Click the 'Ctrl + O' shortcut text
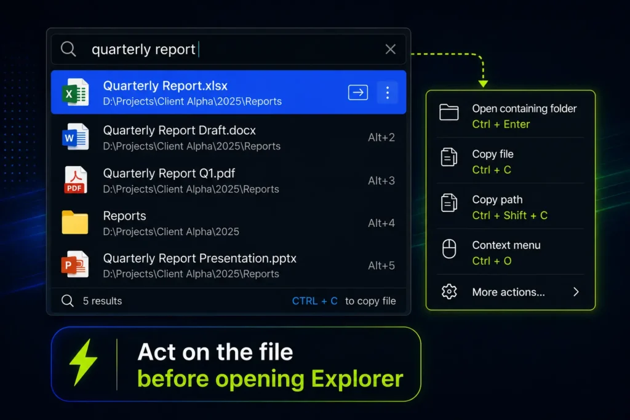The height and width of the screenshot is (420, 630). (492, 261)
